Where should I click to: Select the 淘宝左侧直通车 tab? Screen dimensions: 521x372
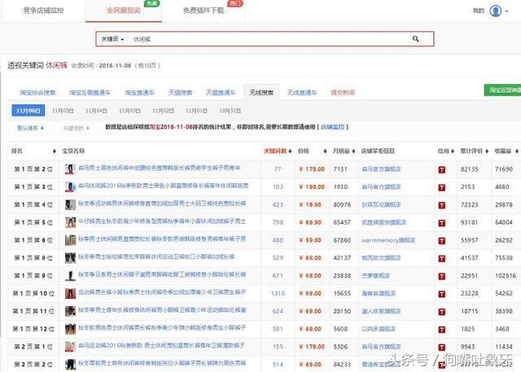tap(90, 93)
